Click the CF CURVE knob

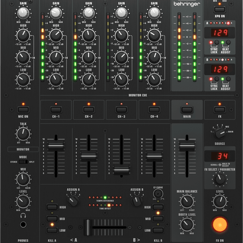point(158,194)
